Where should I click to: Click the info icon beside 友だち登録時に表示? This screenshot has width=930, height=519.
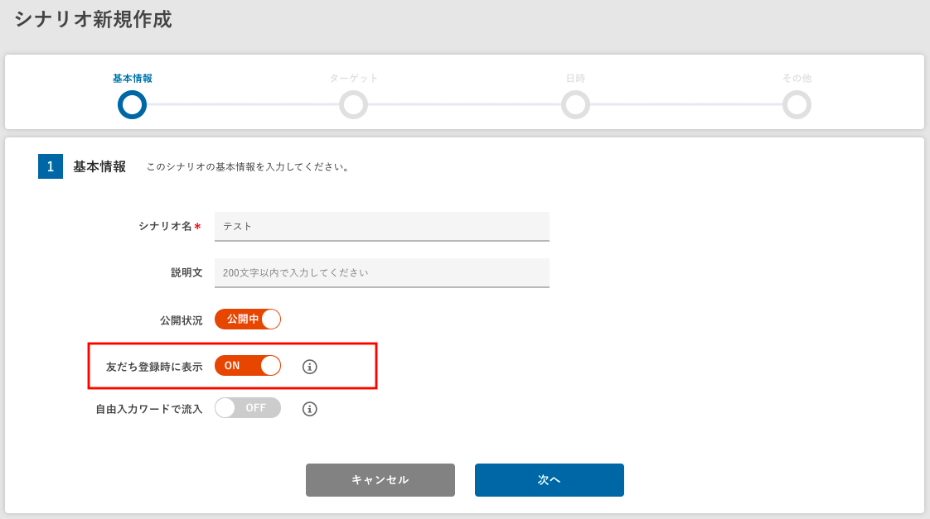click(x=310, y=367)
